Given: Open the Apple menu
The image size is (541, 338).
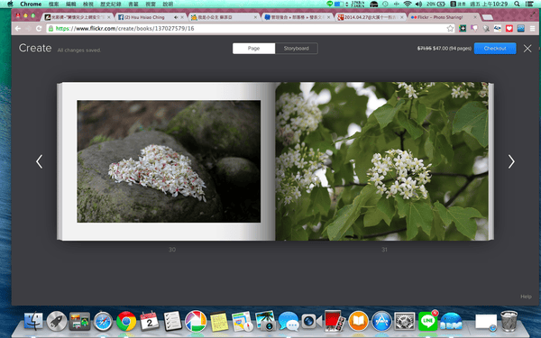Looking at the screenshot, I should [x=10, y=4].
